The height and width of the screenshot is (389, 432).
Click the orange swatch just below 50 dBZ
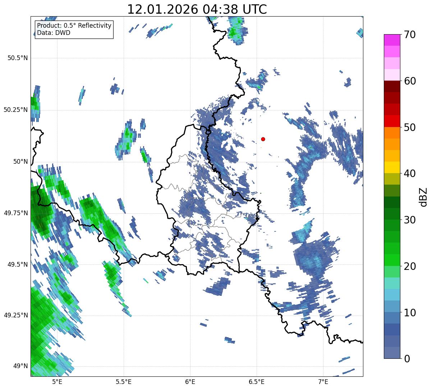392,133
